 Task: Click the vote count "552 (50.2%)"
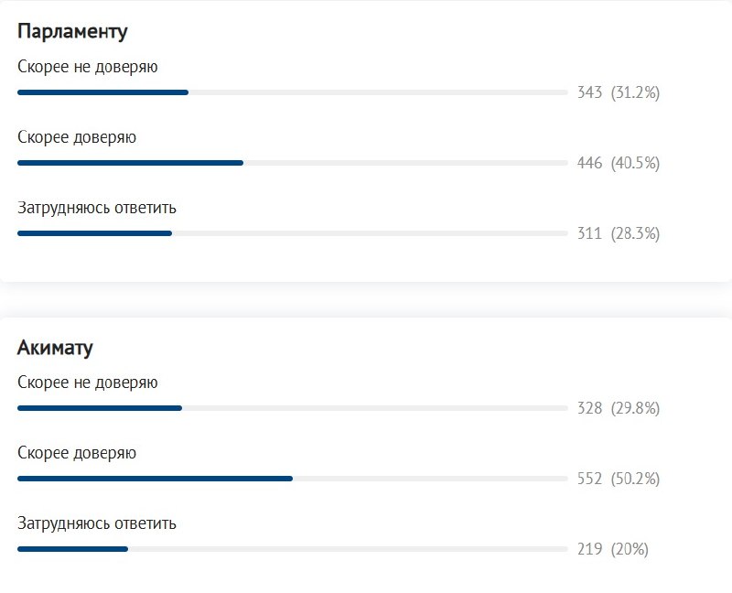619,479
